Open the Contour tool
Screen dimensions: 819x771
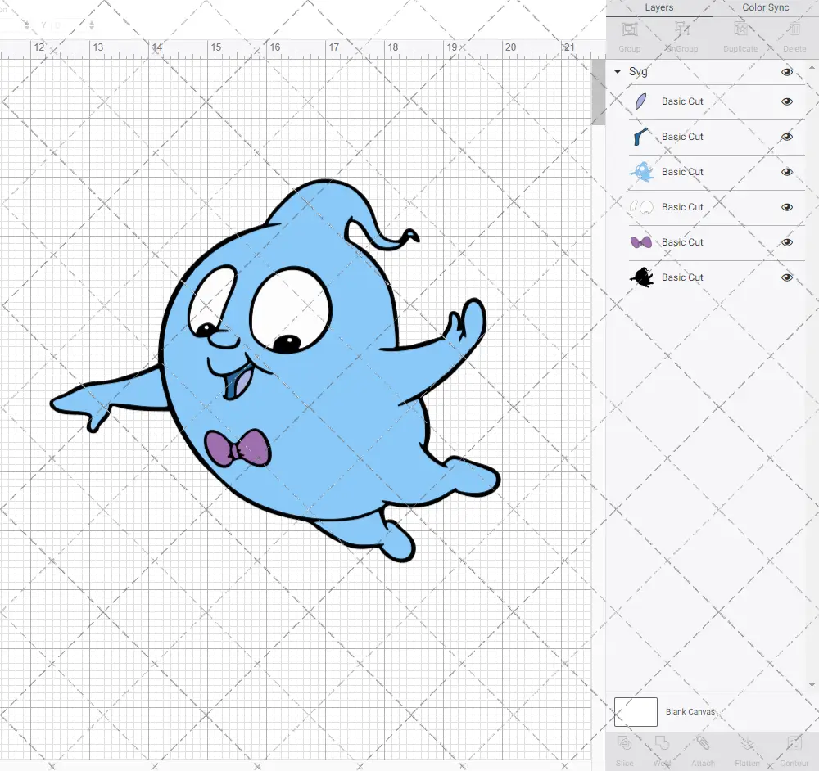coord(794,749)
